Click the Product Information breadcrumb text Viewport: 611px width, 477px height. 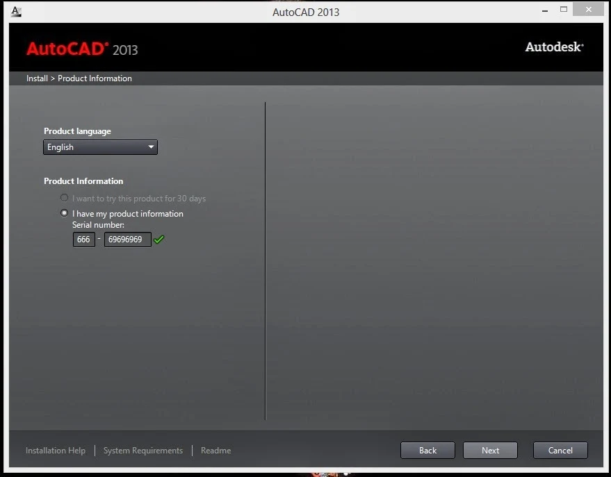[x=95, y=78]
